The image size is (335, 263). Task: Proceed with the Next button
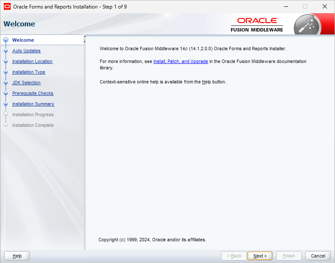260,256
